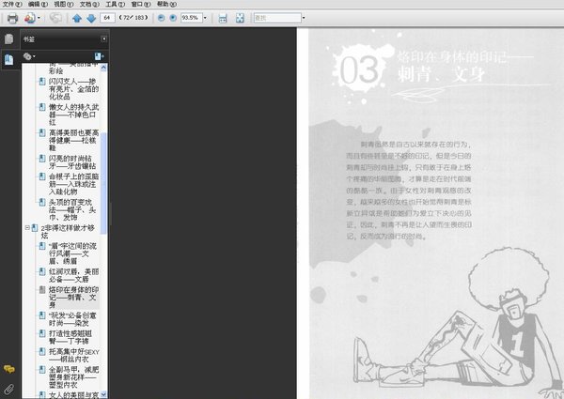Open the 帮助 (Help) menu

click(x=166, y=4)
